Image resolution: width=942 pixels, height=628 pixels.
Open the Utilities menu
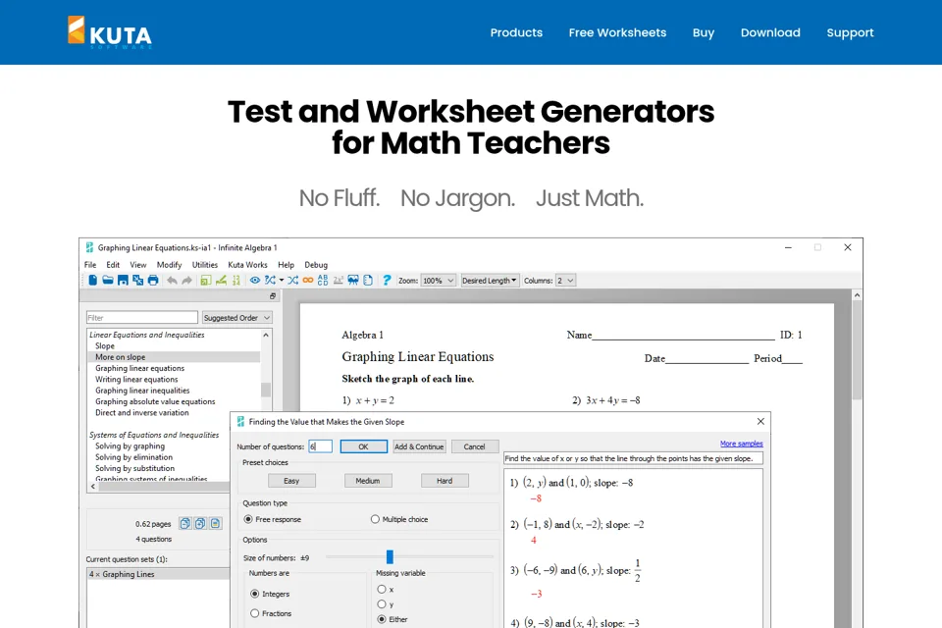pyautogui.click(x=205, y=264)
